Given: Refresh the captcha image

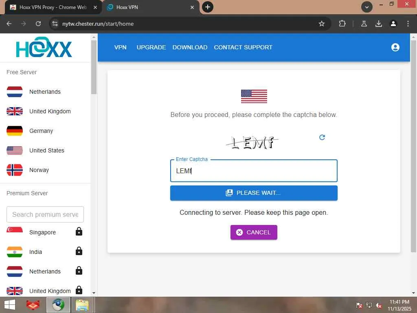Looking at the screenshot, I should tap(322, 137).
